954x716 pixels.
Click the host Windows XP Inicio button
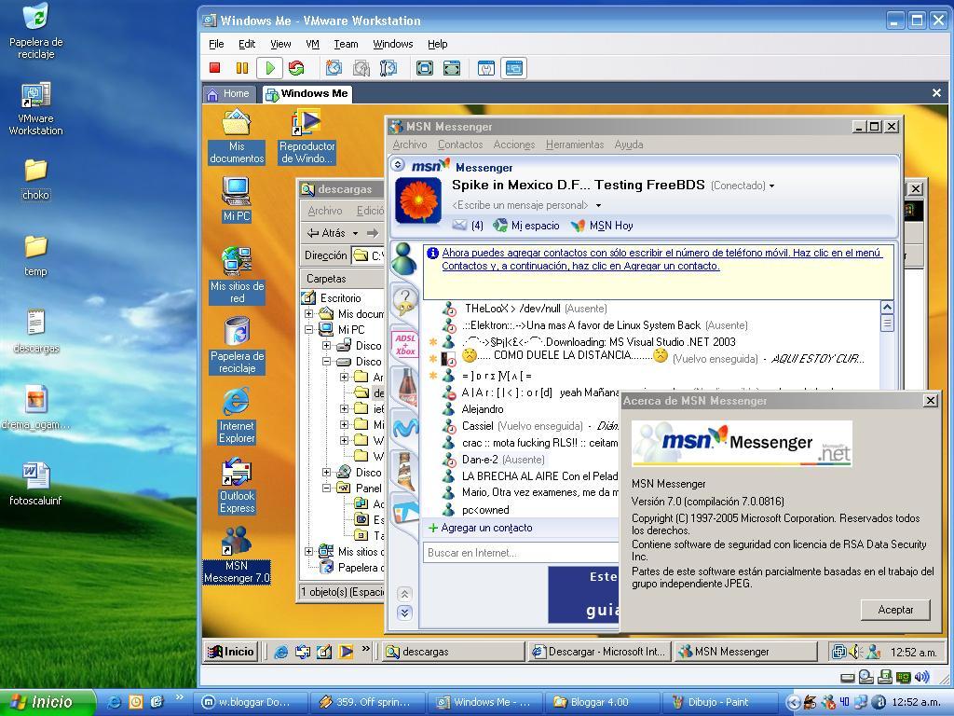tap(48, 702)
